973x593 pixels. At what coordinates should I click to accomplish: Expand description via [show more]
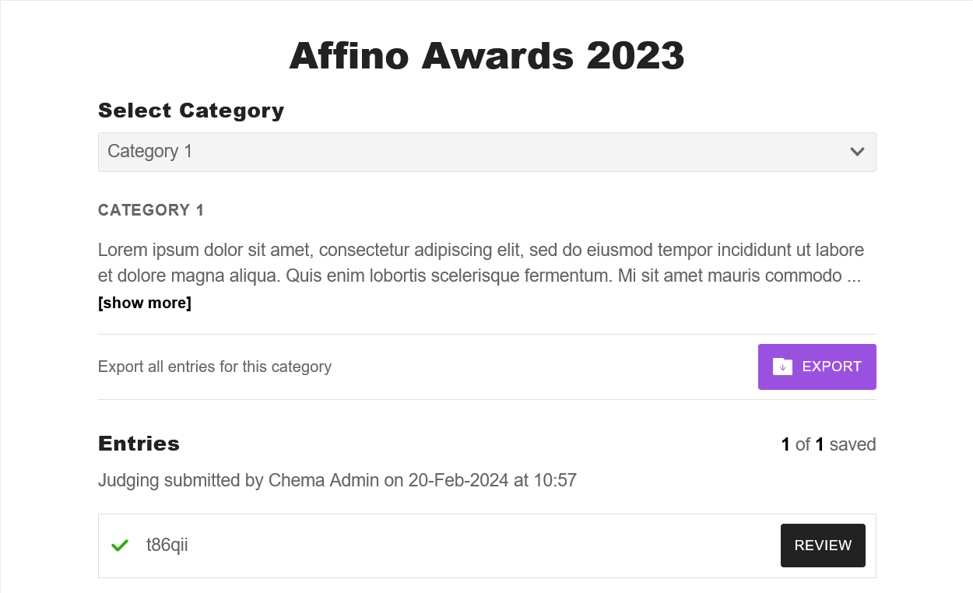click(145, 303)
